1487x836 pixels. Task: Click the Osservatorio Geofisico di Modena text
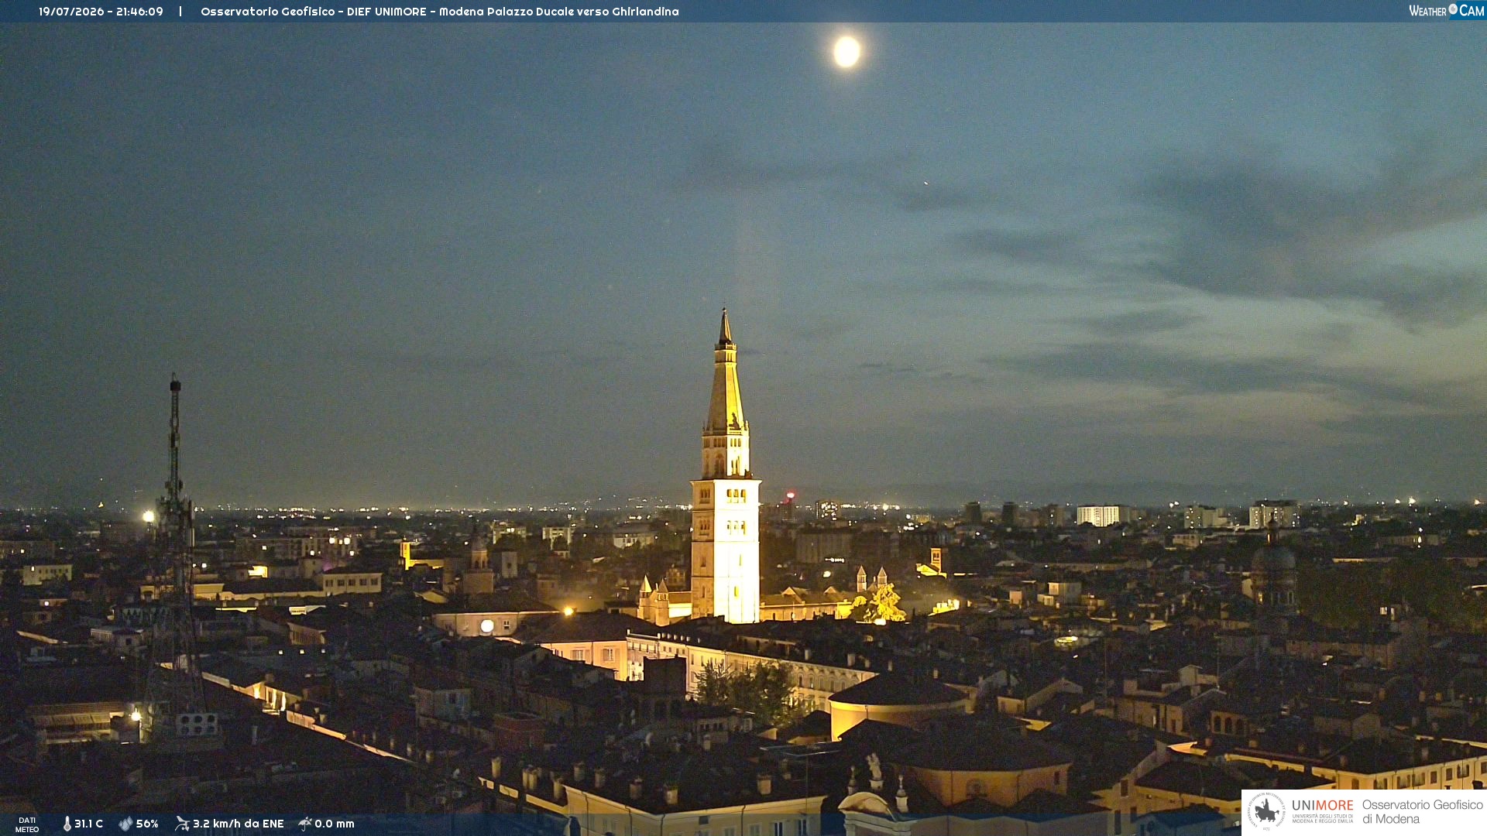[1422, 812]
